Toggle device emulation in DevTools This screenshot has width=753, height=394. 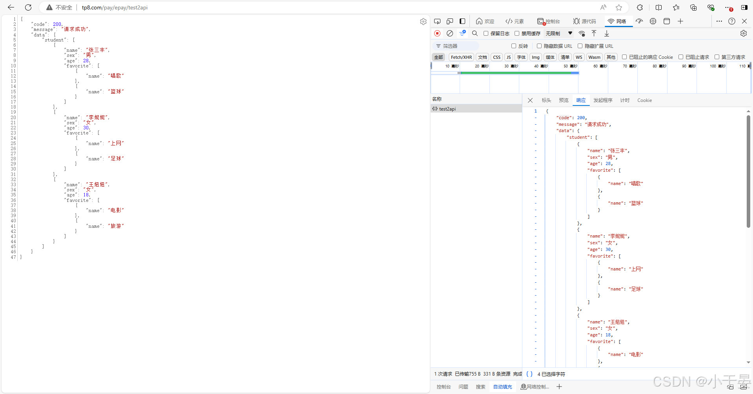(x=450, y=21)
